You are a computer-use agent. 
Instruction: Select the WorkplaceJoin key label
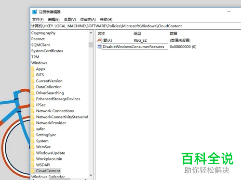[x=49, y=159]
